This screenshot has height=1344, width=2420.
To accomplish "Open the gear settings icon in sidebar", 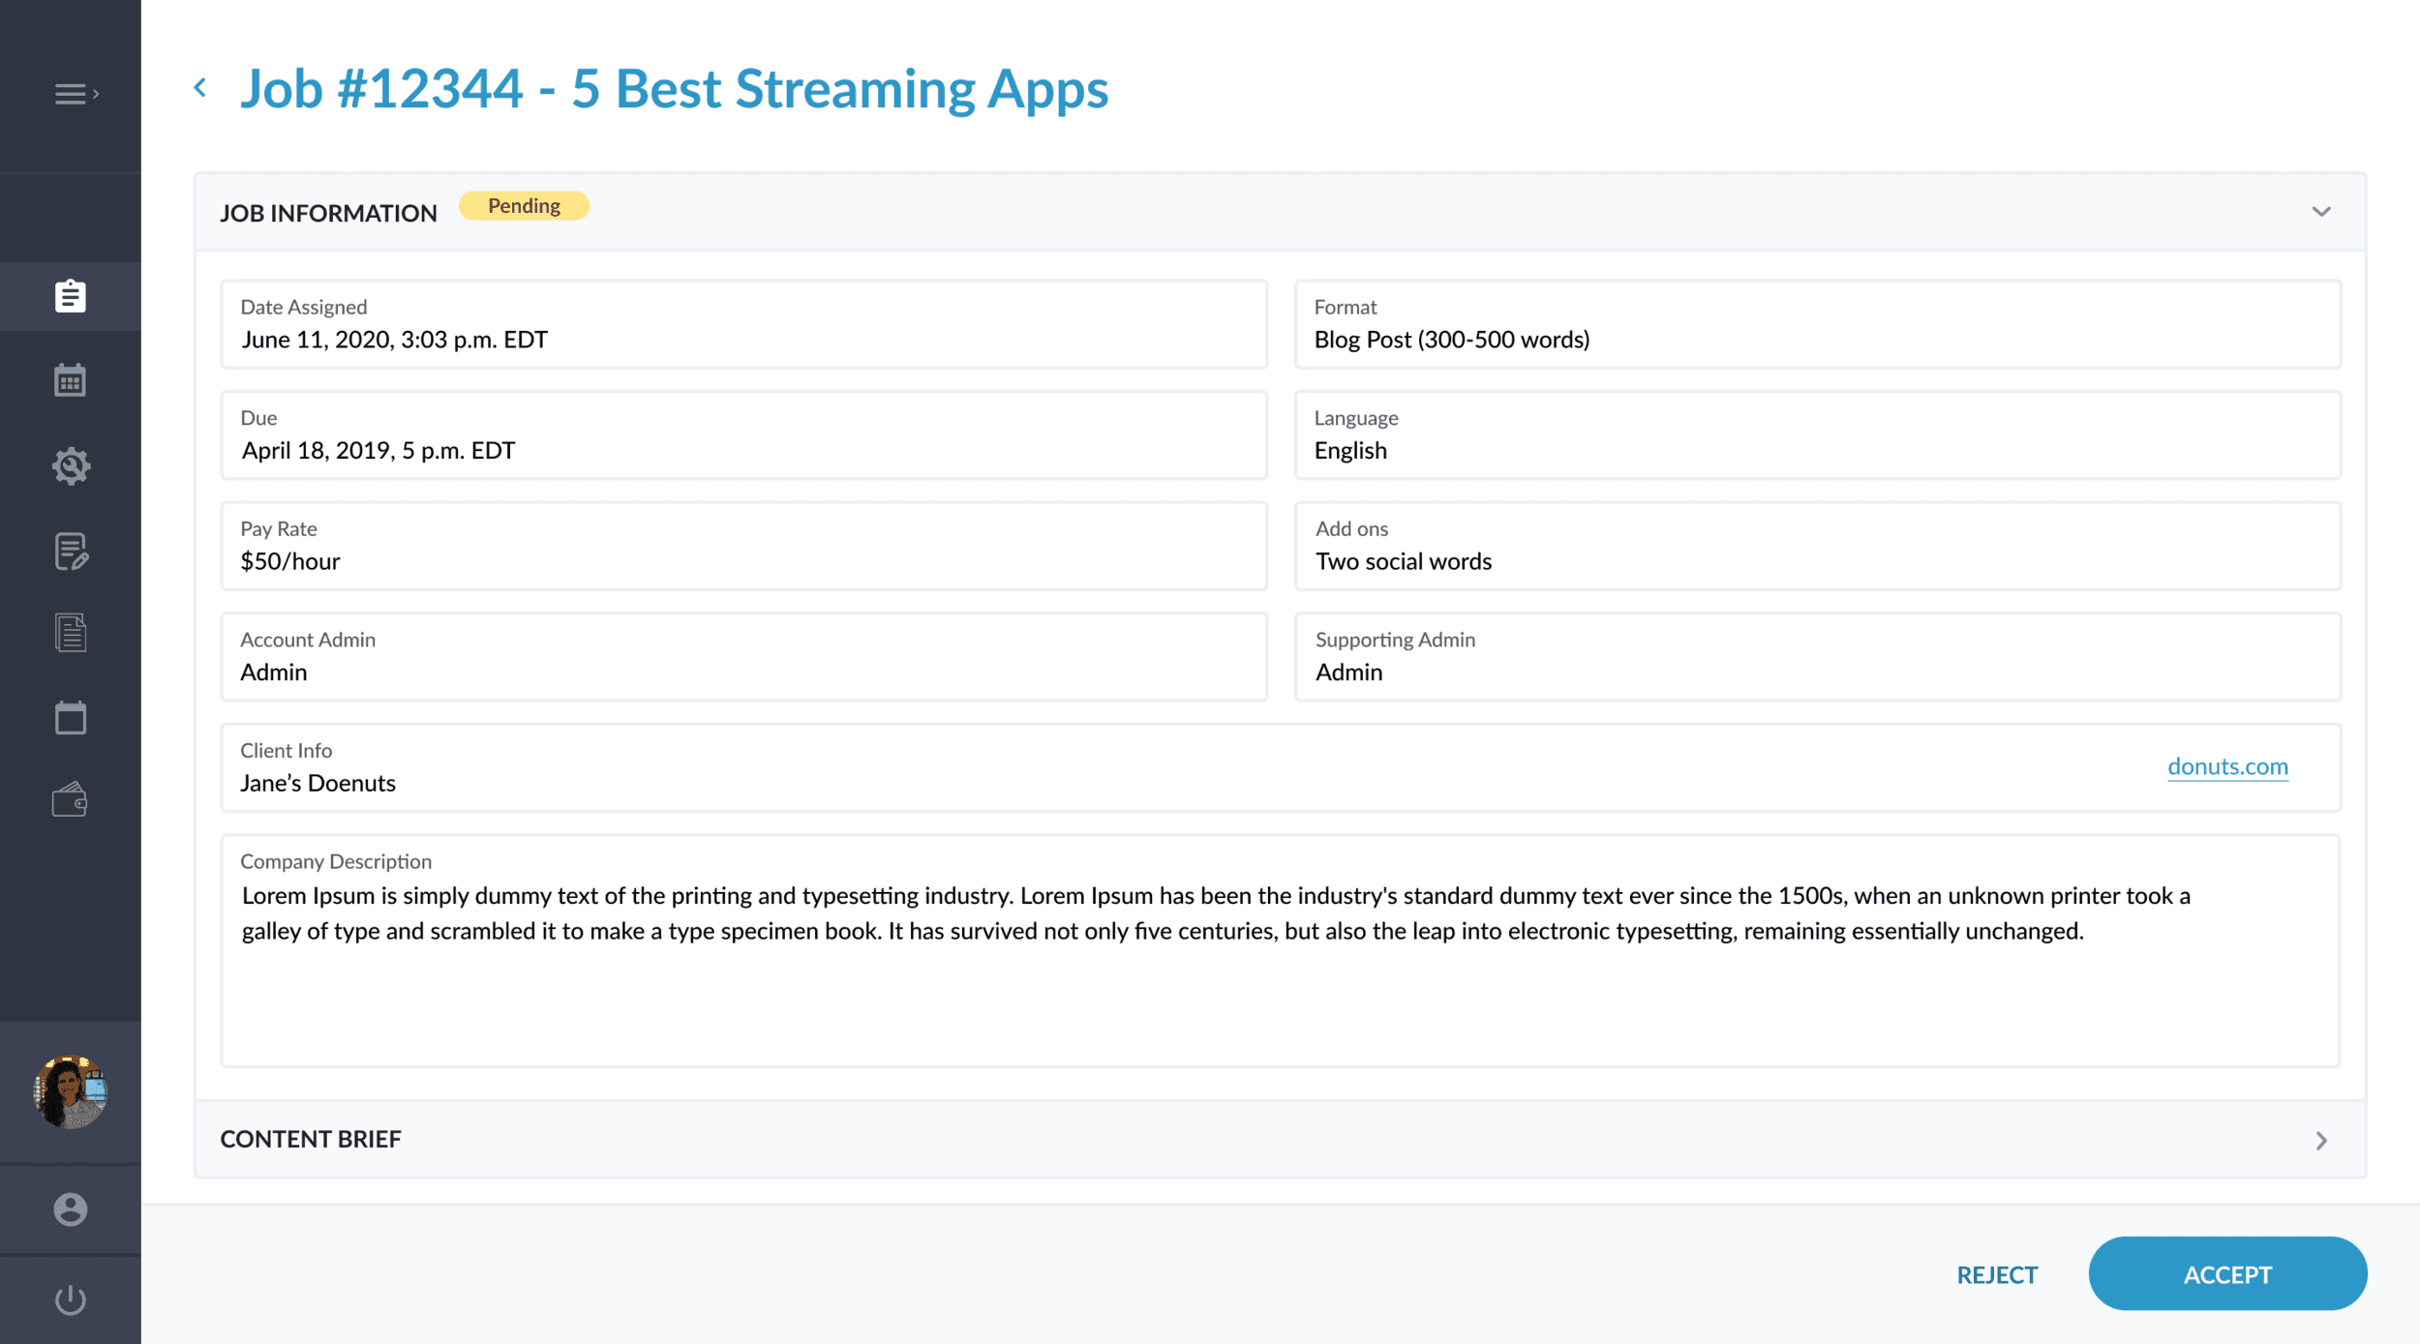I will pyautogui.click(x=70, y=465).
